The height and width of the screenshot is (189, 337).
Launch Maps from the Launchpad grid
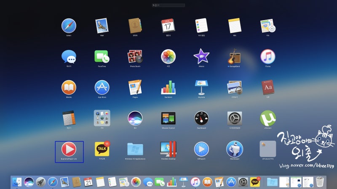click(268, 26)
